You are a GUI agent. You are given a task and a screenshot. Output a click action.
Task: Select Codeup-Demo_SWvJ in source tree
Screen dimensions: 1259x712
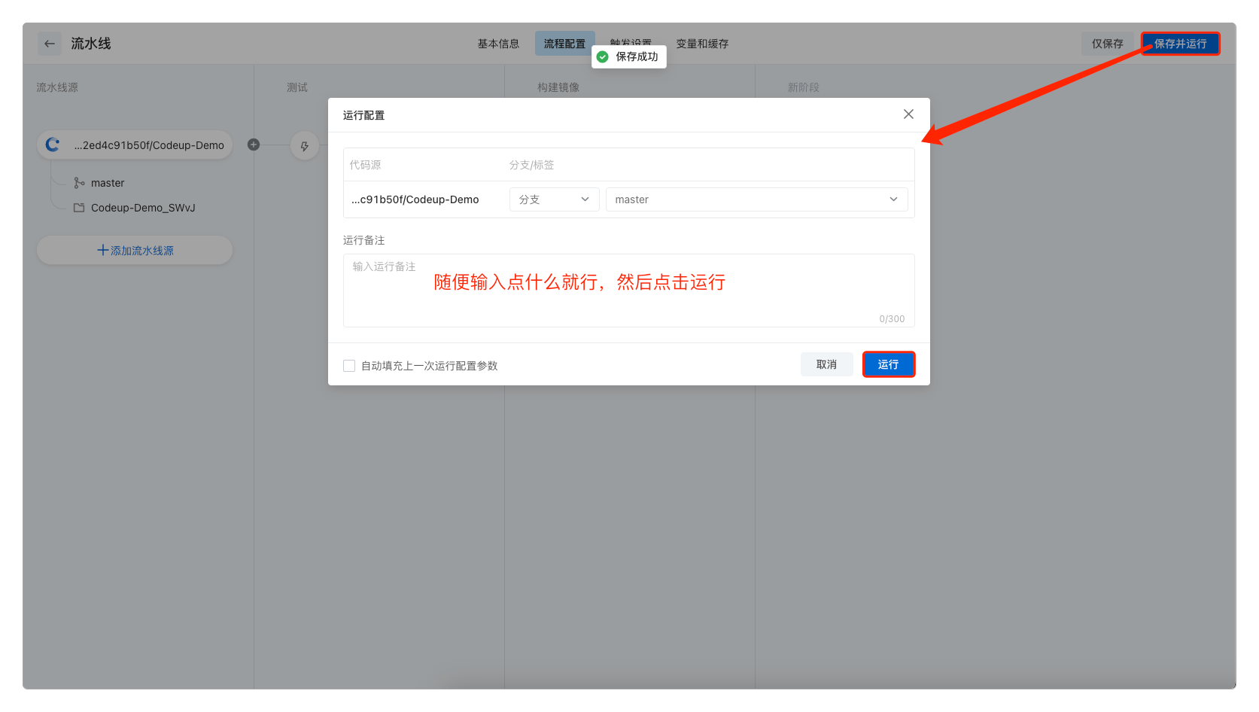135,208
